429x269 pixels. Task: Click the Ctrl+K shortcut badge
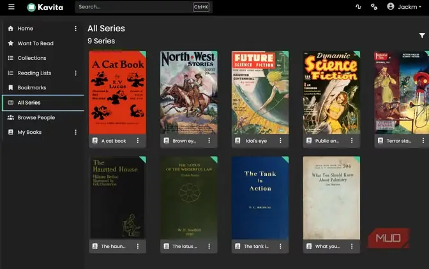pos(201,7)
